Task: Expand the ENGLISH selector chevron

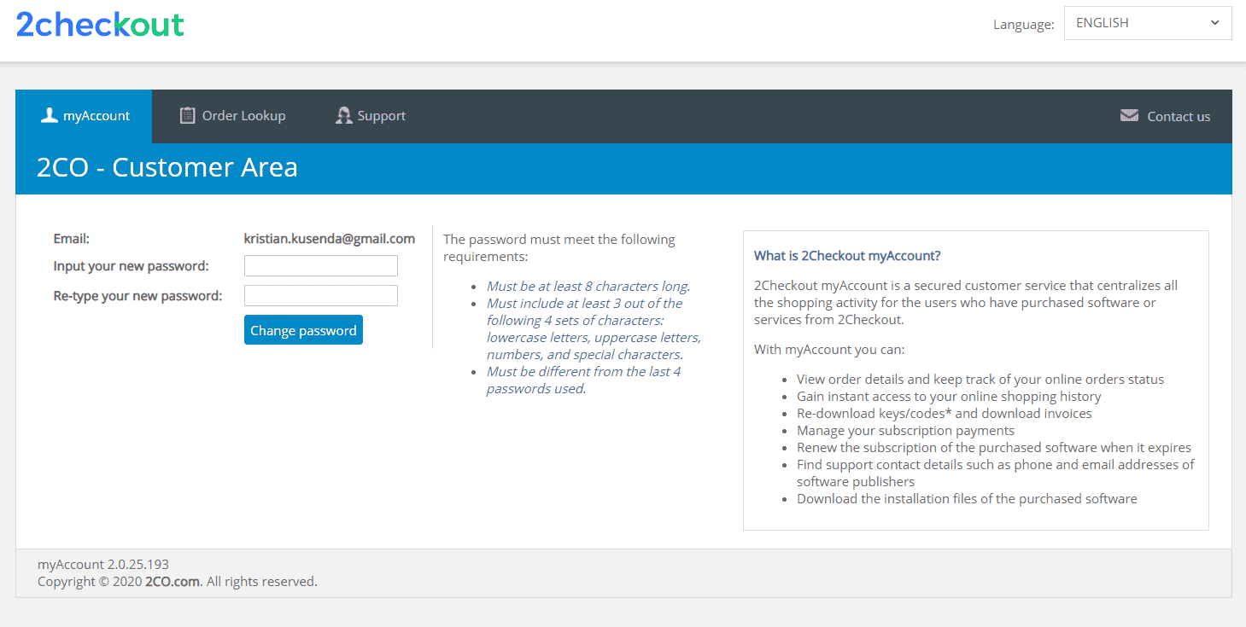Action: (1214, 23)
